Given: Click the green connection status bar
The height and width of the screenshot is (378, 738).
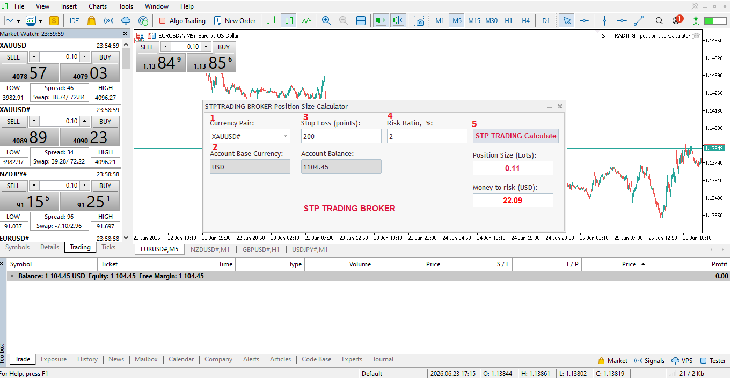Looking at the screenshot, I should coord(715,21).
